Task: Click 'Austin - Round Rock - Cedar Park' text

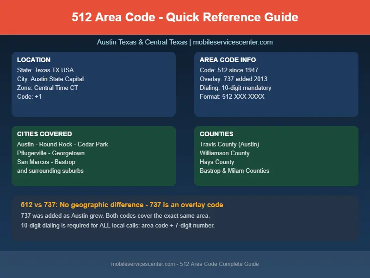Action: coord(62,144)
